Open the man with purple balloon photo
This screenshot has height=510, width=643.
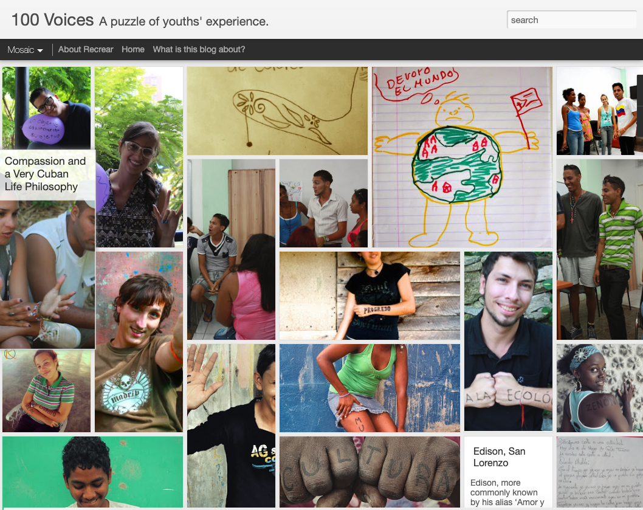point(46,108)
